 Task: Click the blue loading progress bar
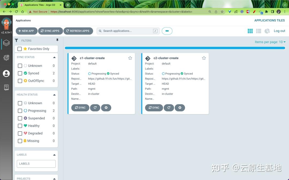[x=175, y=48]
